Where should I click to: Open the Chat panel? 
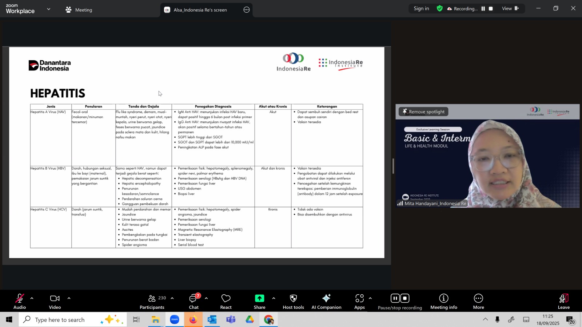pyautogui.click(x=194, y=302)
